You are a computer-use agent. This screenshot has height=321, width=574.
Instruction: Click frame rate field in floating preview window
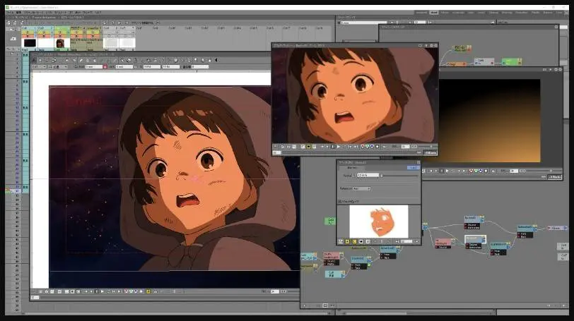pos(405,147)
